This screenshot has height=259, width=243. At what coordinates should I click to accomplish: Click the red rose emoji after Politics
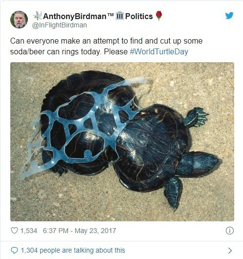click(x=159, y=15)
